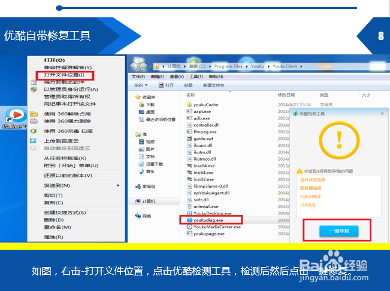Choose 以管理员身份运行(A) in context menu
Viewport: 390px width, 291px height.
click(71, 89)
